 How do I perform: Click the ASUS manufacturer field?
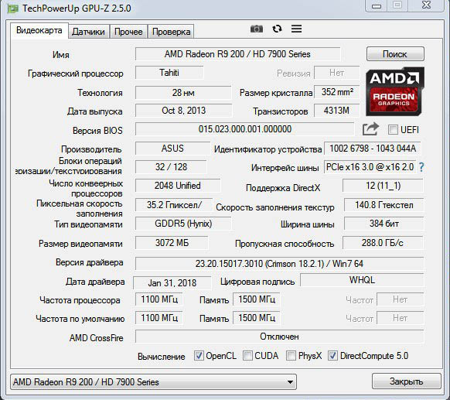tap(172, 149)
